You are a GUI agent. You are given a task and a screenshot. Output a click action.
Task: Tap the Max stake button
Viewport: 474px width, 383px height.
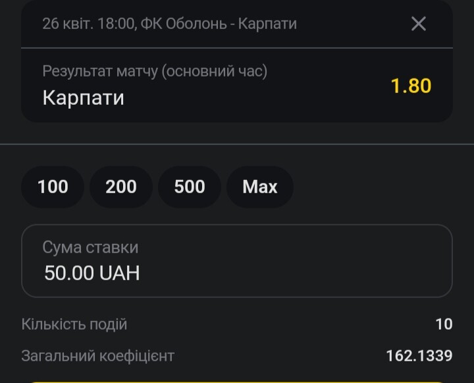pos(260,187)
